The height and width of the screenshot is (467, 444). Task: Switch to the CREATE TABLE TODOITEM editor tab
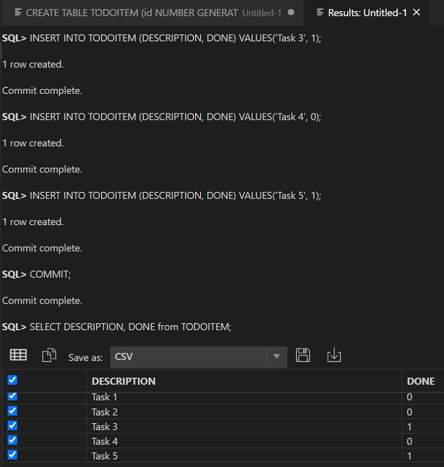pos(132,12)
